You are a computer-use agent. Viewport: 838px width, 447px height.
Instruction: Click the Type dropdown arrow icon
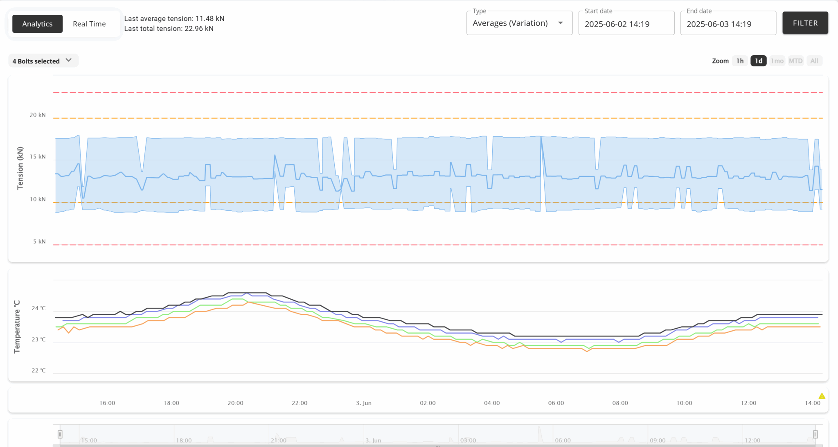click(561, 23)
